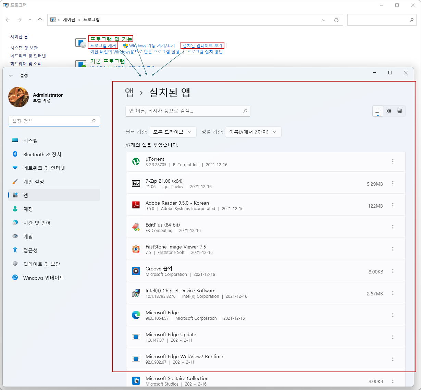Select Windows 업데이트 in sidebar

click(54, 278)
